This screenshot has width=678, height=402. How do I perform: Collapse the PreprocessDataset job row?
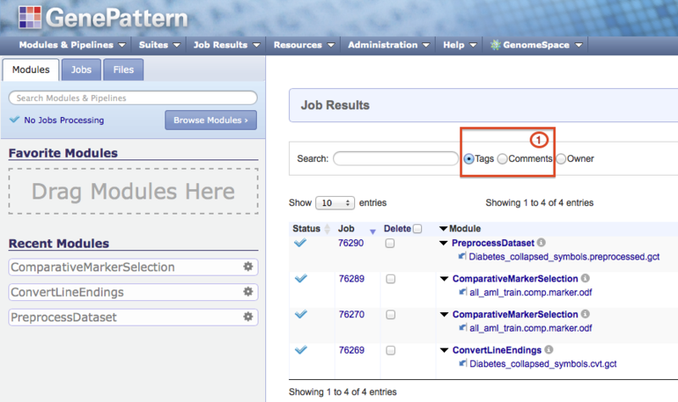coord(443,243)
